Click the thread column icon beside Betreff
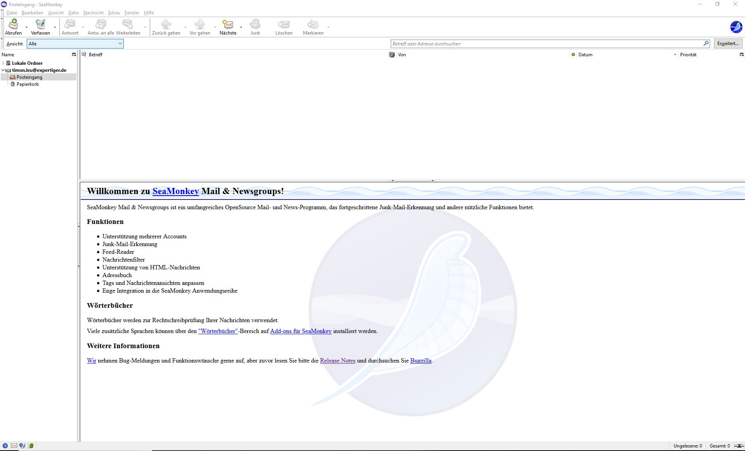This screenshot has width=745, height=451. click(x=83, y=55)
